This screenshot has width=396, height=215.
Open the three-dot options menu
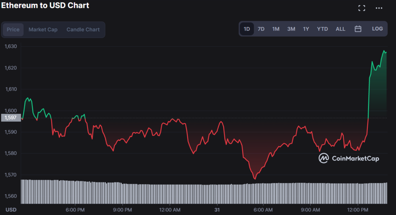379,7
